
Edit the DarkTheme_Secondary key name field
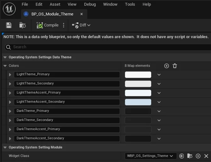click(x=67, y=120)
